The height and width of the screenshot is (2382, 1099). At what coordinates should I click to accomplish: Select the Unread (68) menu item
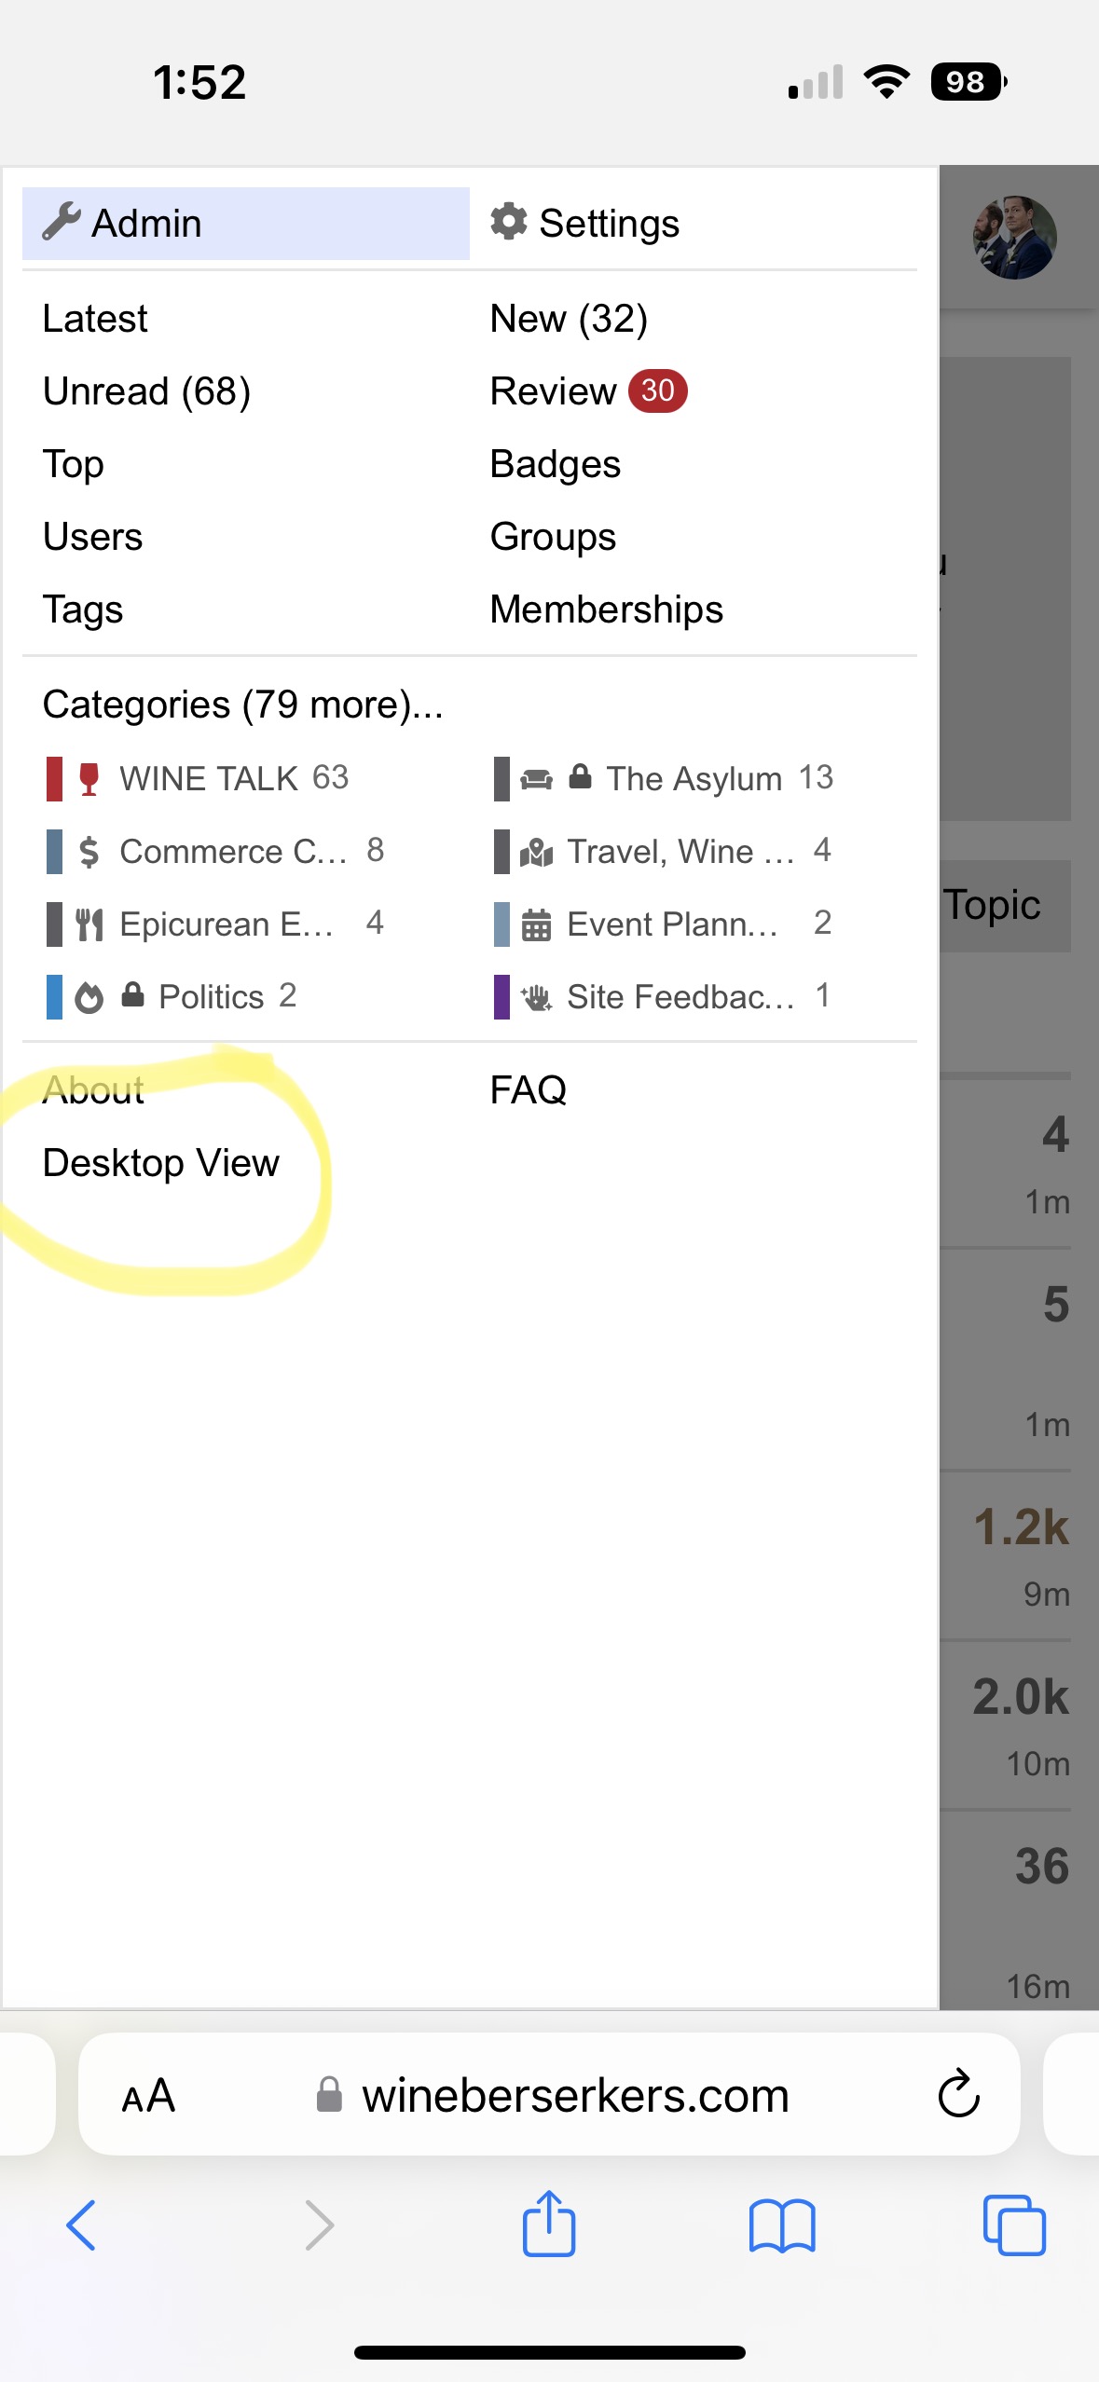tap(146, 391)
